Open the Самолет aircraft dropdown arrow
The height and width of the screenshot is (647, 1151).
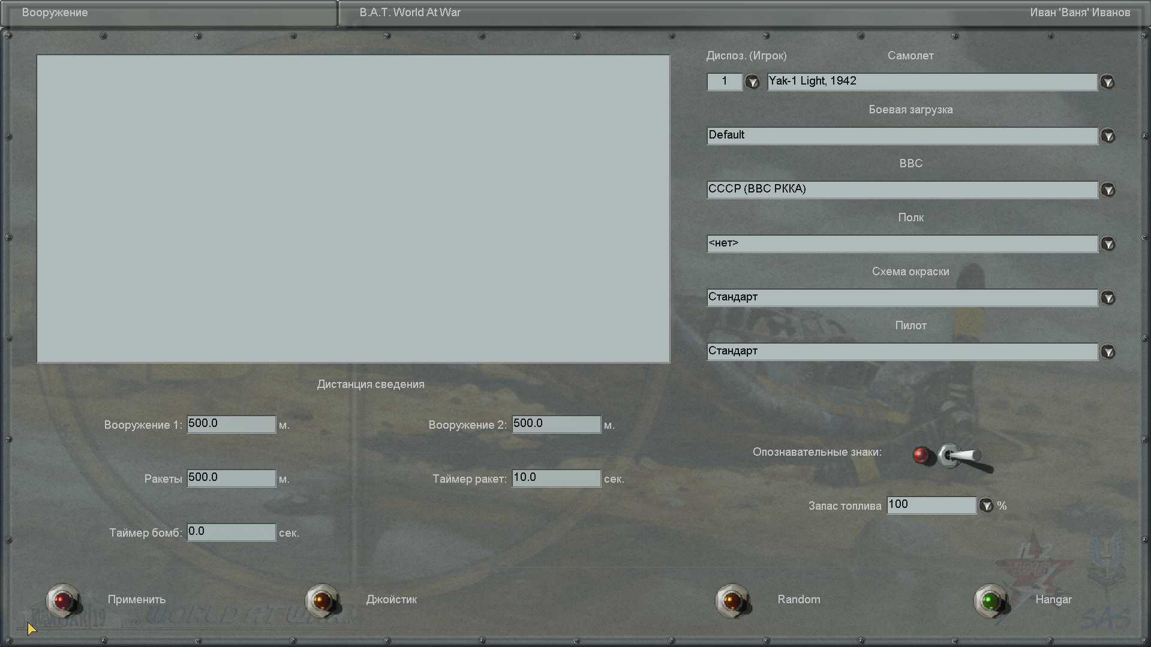point(1107,82)
